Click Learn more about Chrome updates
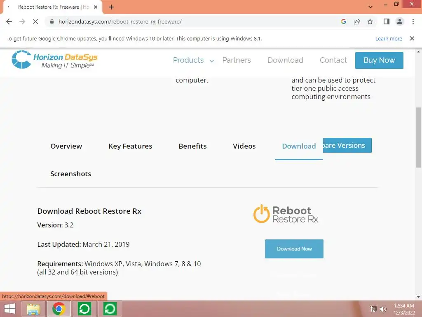The width and height of the screenshot is (422, 317). 389,38
